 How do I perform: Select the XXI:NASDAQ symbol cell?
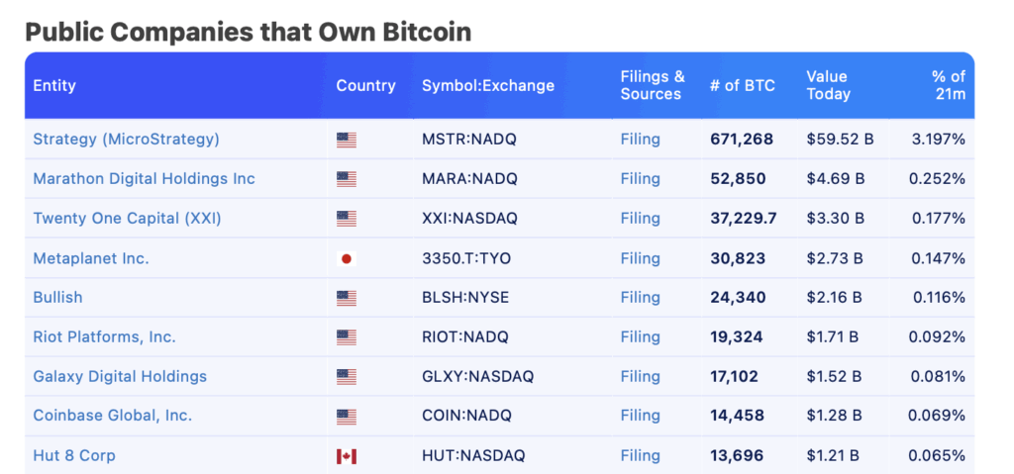pyautogui.click(x=470, y=219)
